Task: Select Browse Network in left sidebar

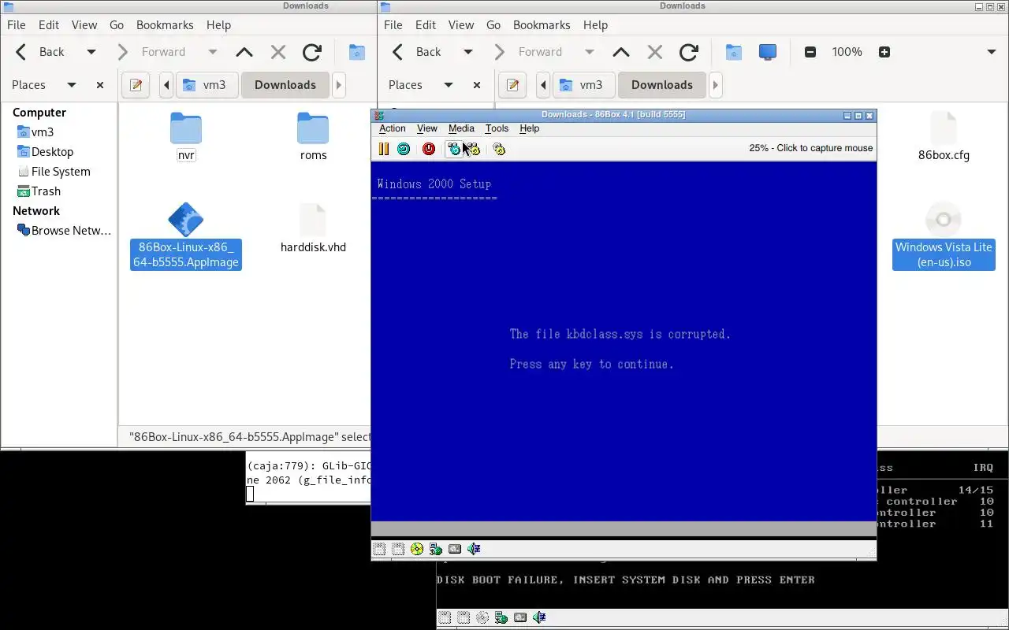Action: click(x=72, y=231)
